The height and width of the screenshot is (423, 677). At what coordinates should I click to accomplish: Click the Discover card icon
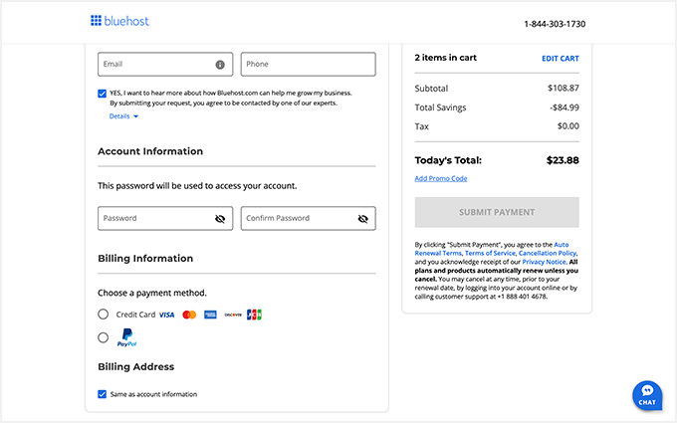coord(232,315)
